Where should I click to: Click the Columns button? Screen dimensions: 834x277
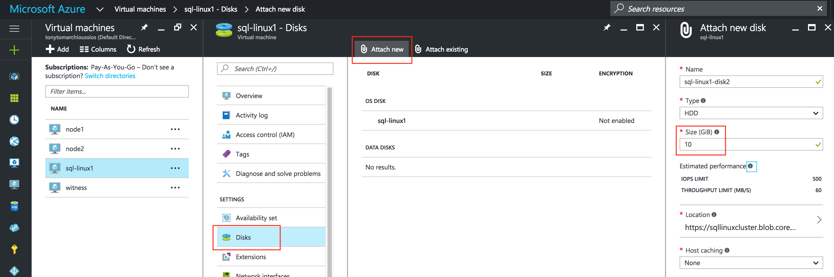tap(98, 49)
